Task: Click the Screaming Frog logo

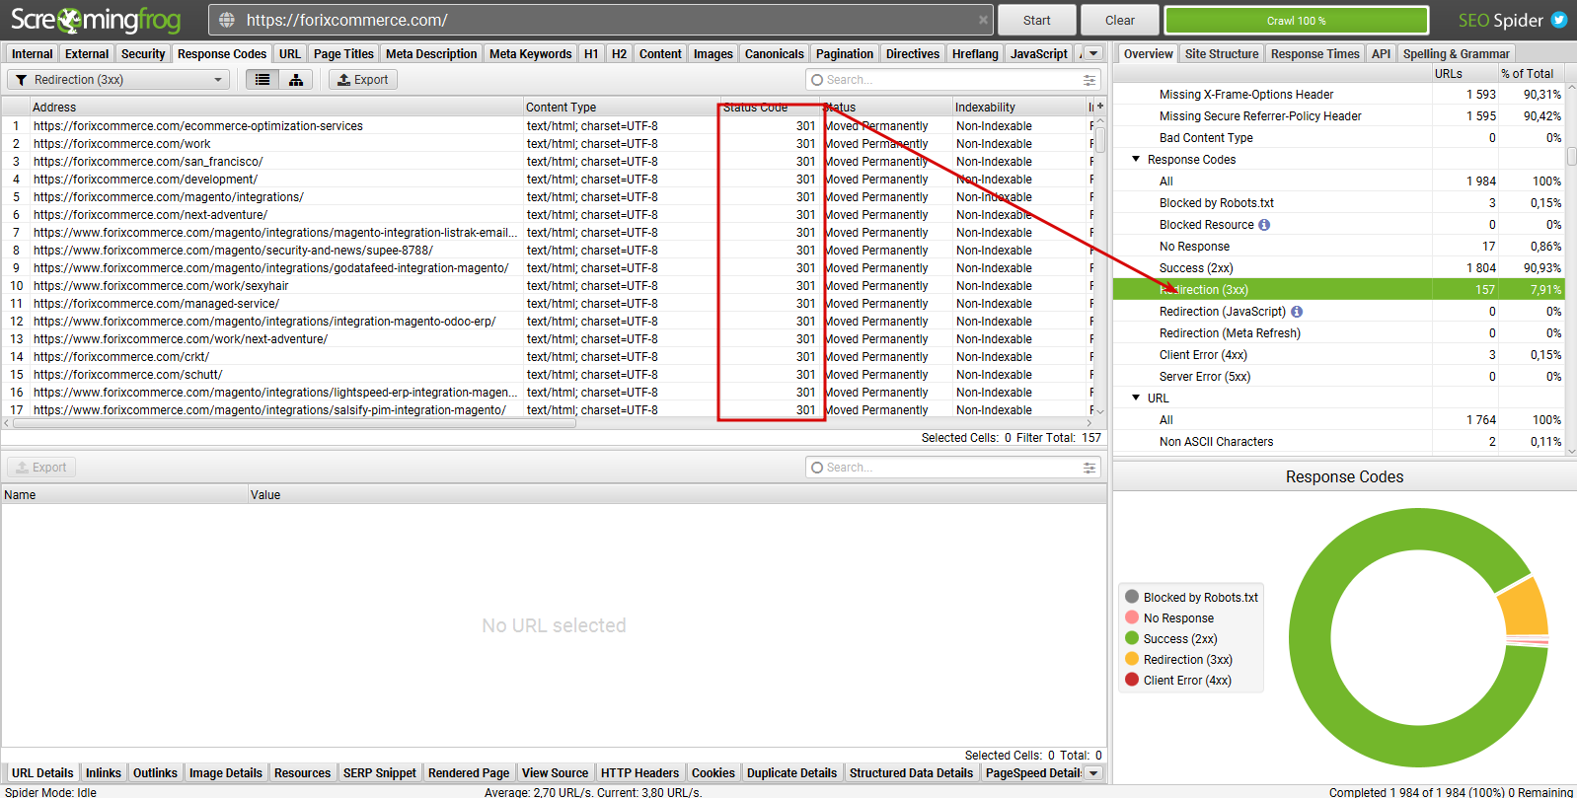Action: point(96,20)
